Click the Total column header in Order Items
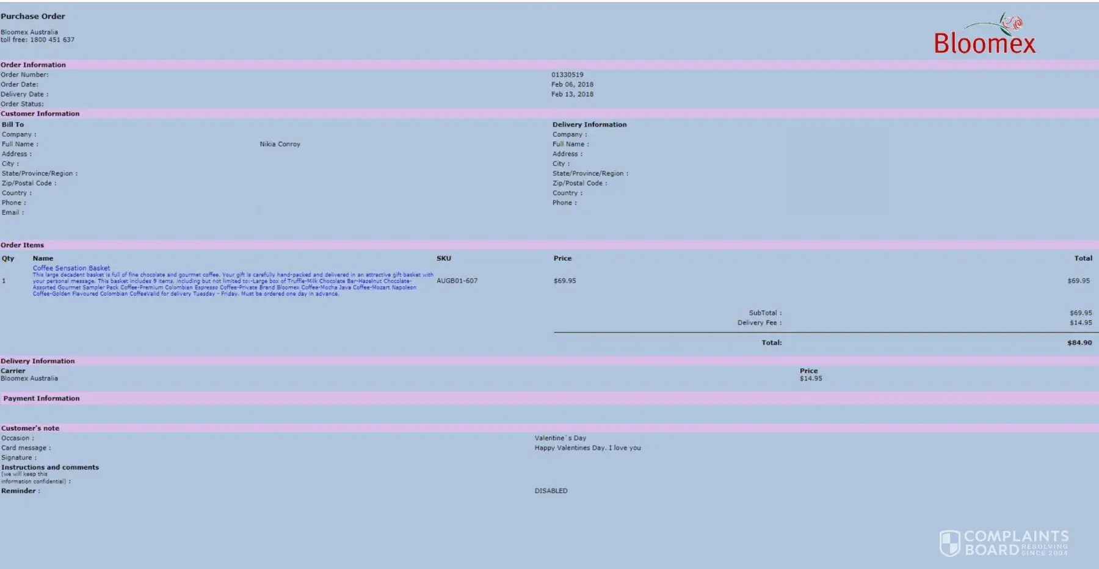The image size is (1099, 569). [x=1083, y=258]
